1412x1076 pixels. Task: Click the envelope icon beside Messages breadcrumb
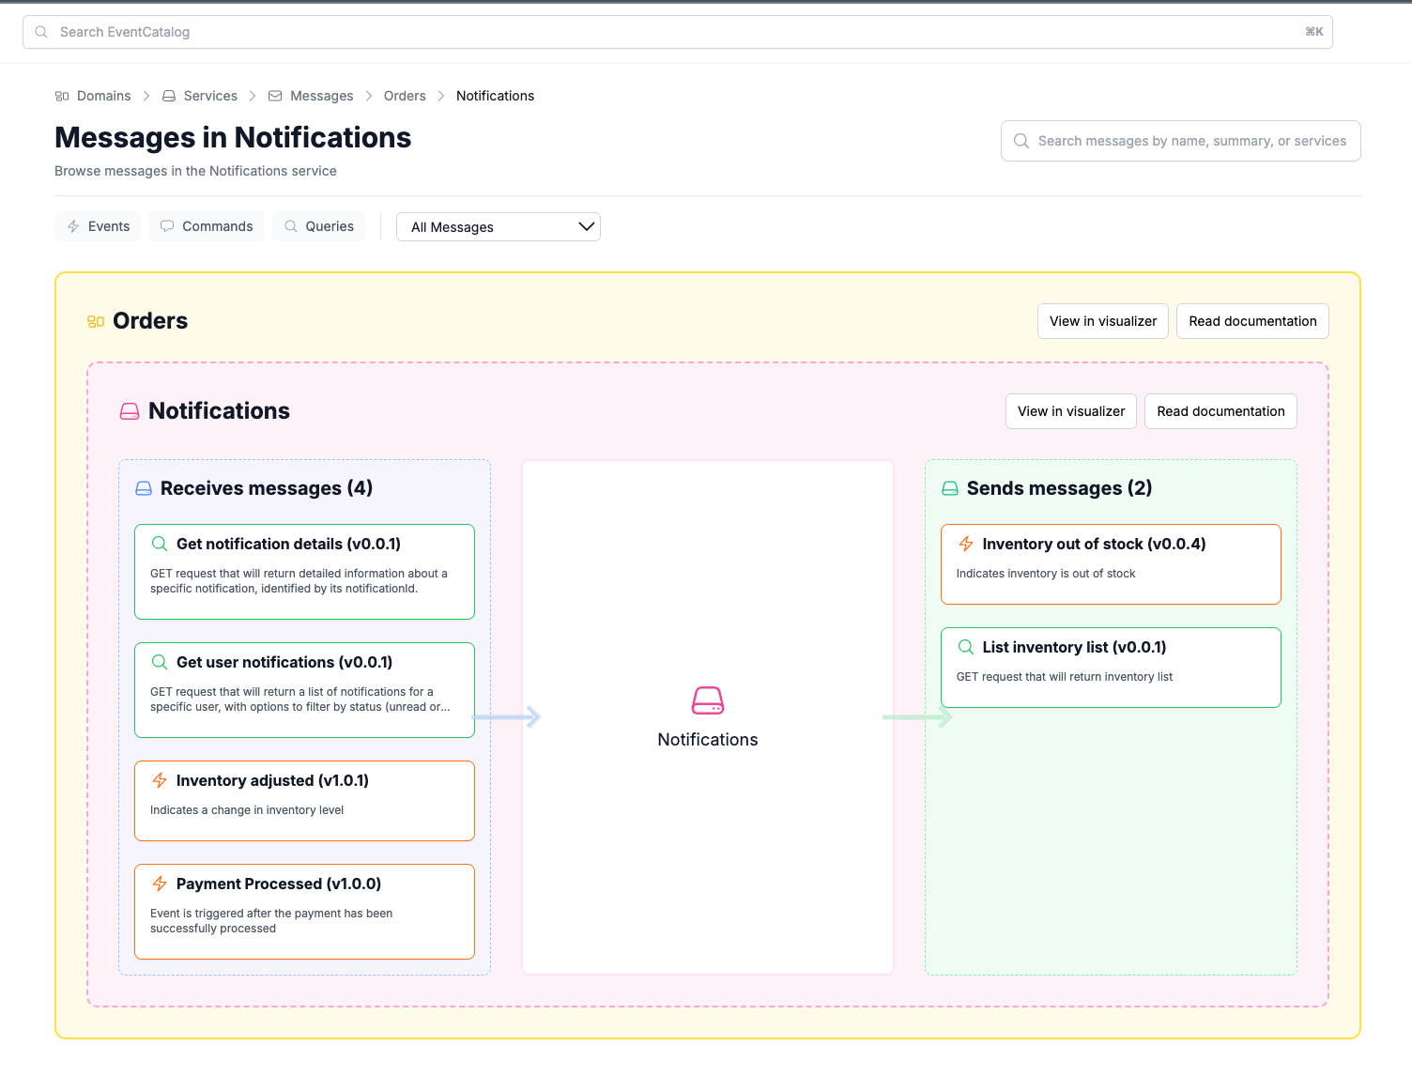(274, 96)
